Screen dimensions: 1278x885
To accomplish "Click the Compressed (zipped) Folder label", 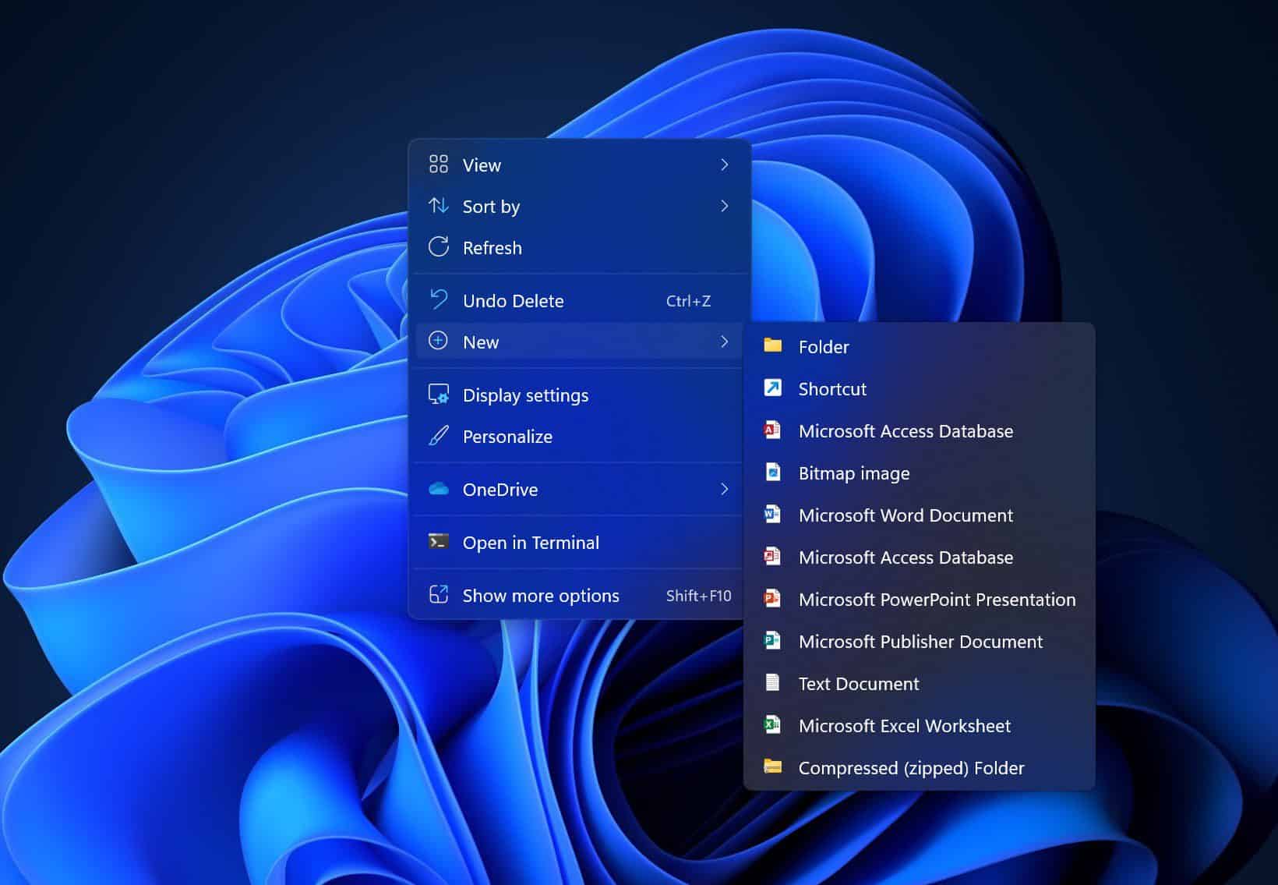I will pyautogui.click(x=911, y=768).
